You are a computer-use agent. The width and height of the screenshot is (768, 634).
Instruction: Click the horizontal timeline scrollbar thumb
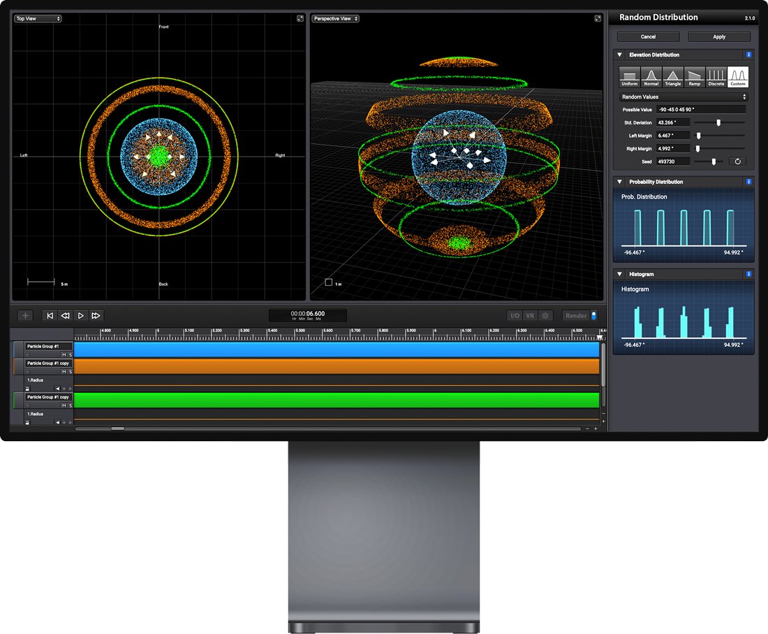pyautogui.click(x=117, y=428)
